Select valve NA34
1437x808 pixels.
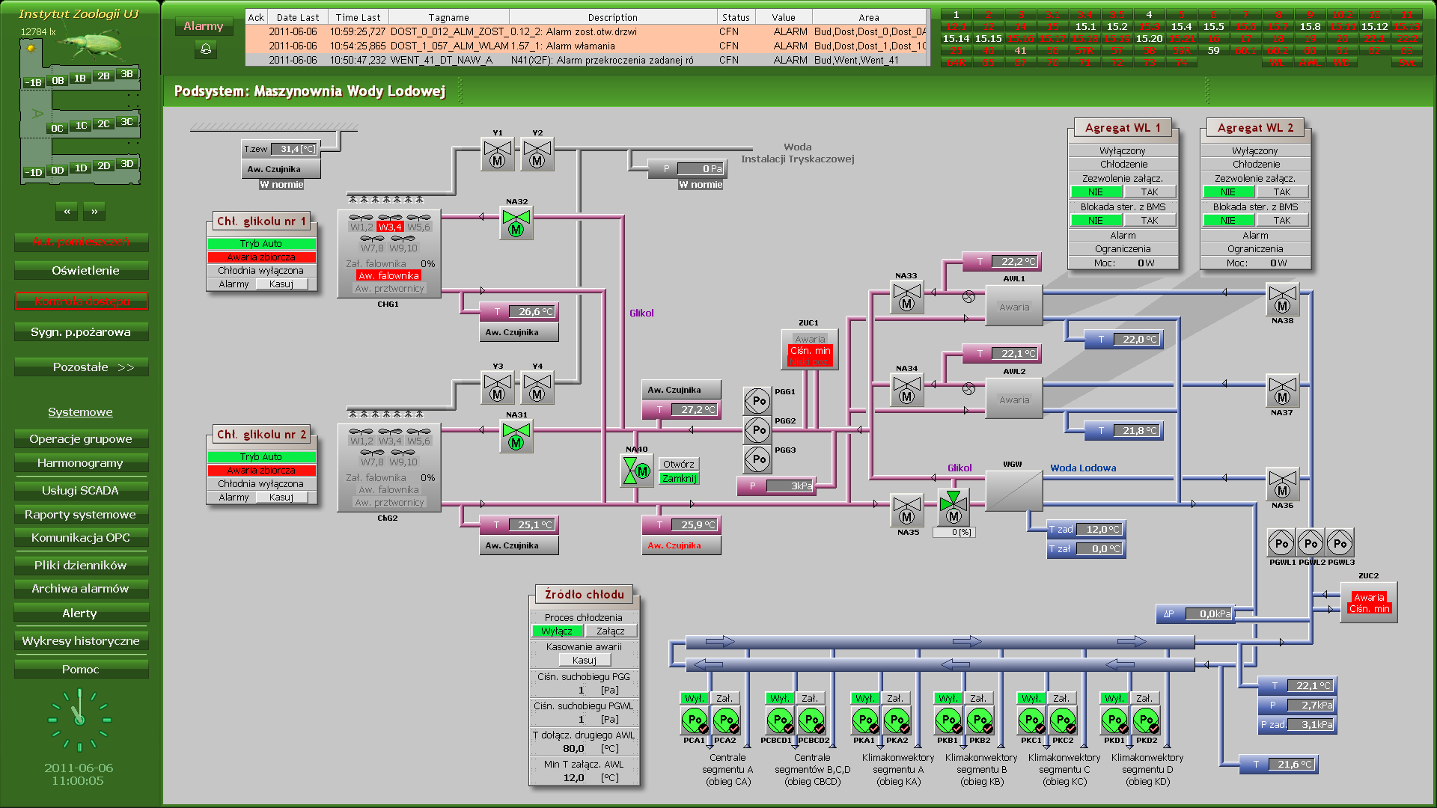pos(907,391)
